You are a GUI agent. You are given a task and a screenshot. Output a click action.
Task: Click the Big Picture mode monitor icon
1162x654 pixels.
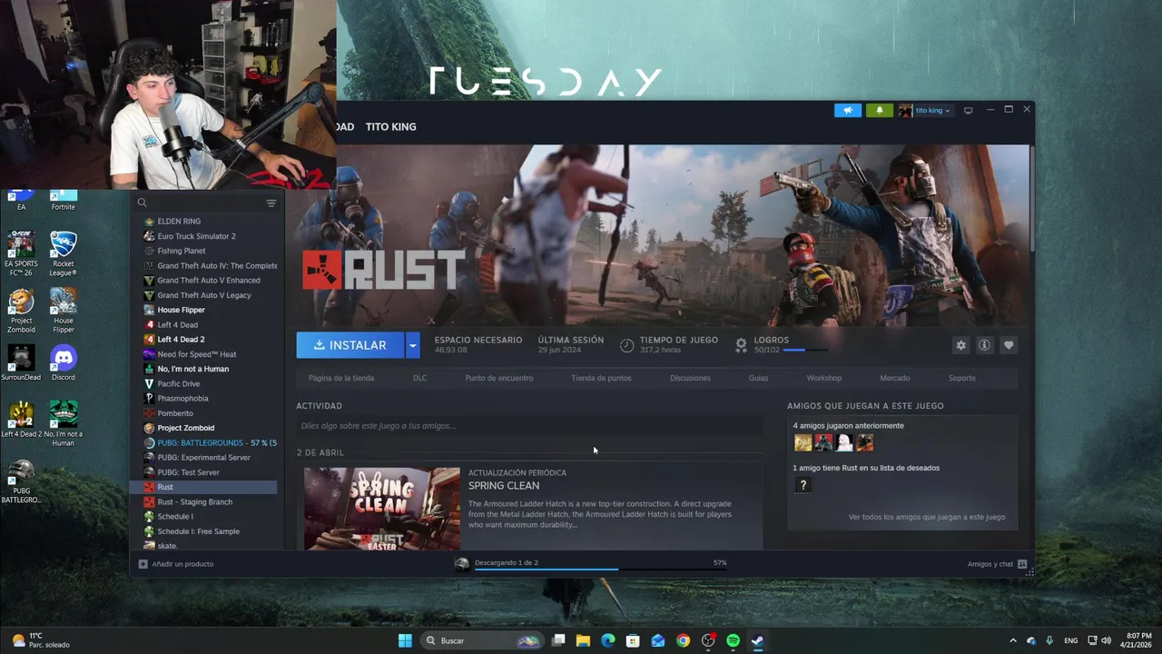968,110
